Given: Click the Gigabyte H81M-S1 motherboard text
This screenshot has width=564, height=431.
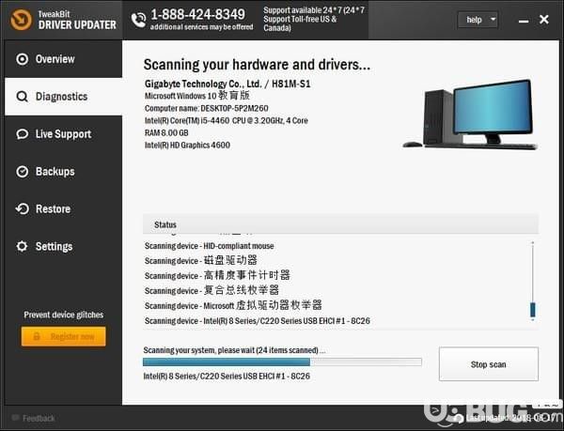Looking at the screenshot, I should pos(227,84).
